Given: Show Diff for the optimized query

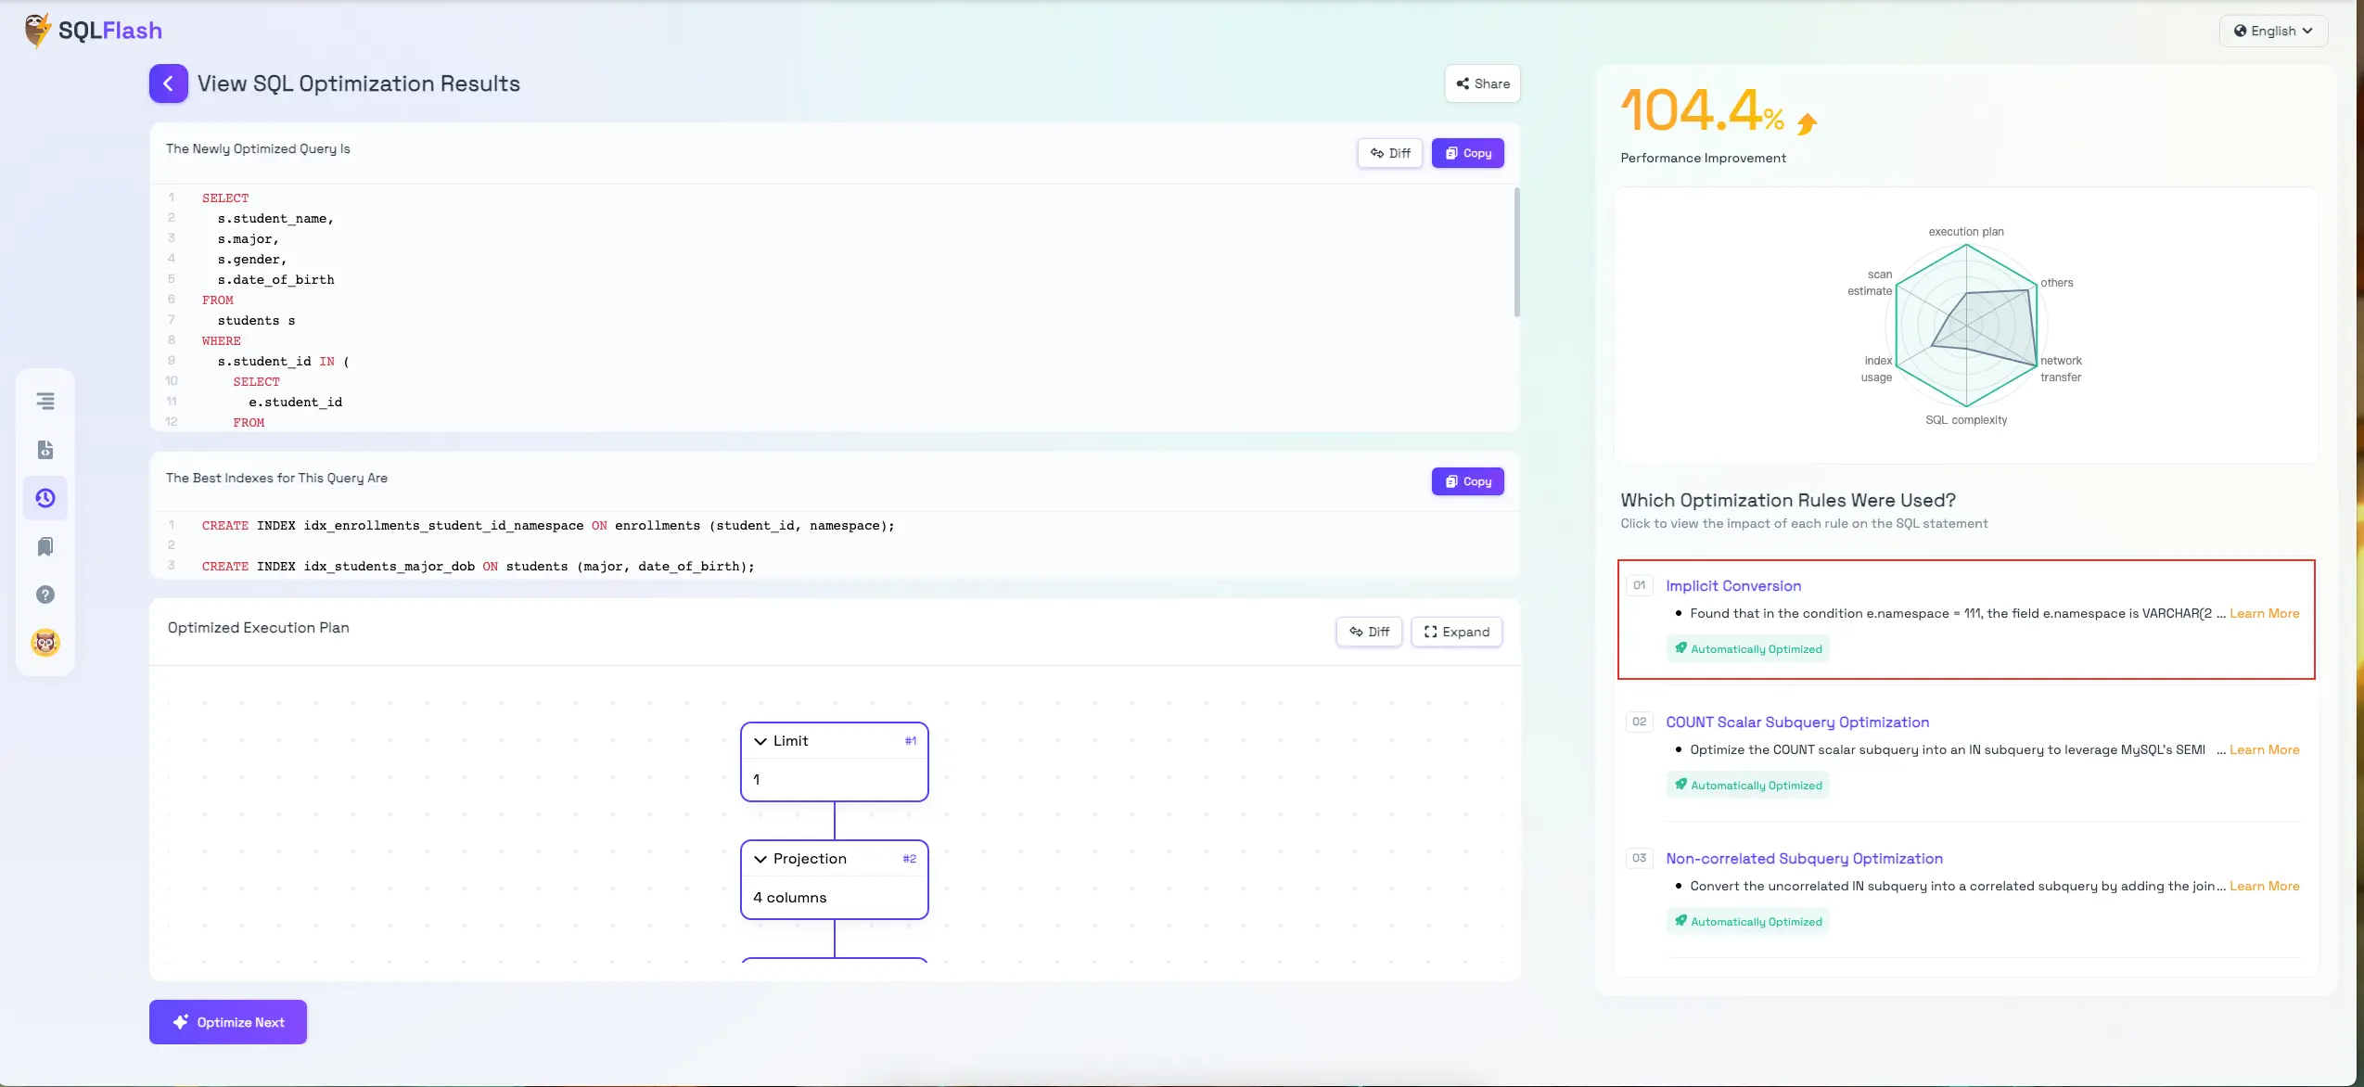Looking at the screenshot, I should coord(1389,153).
